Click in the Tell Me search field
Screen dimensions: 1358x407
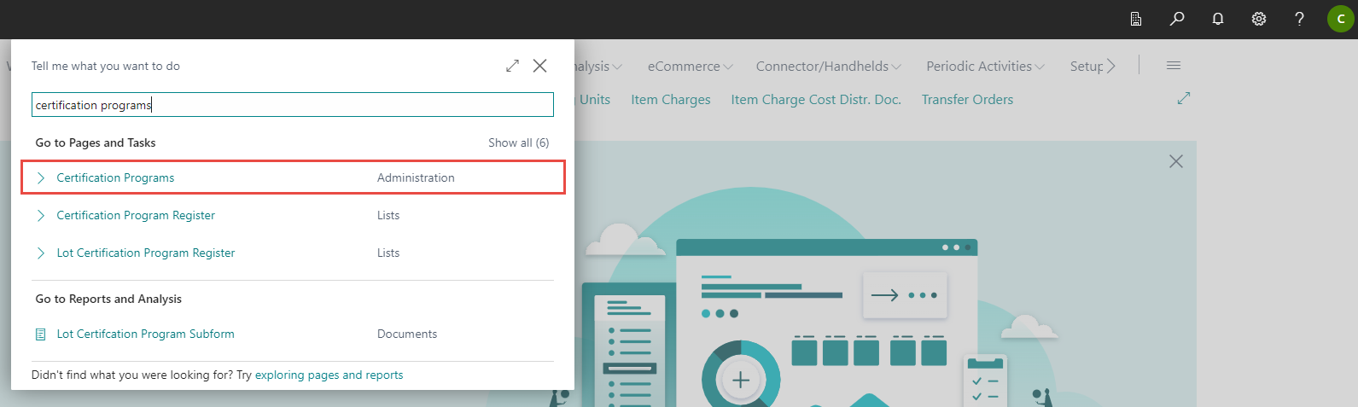click(292, 105)
